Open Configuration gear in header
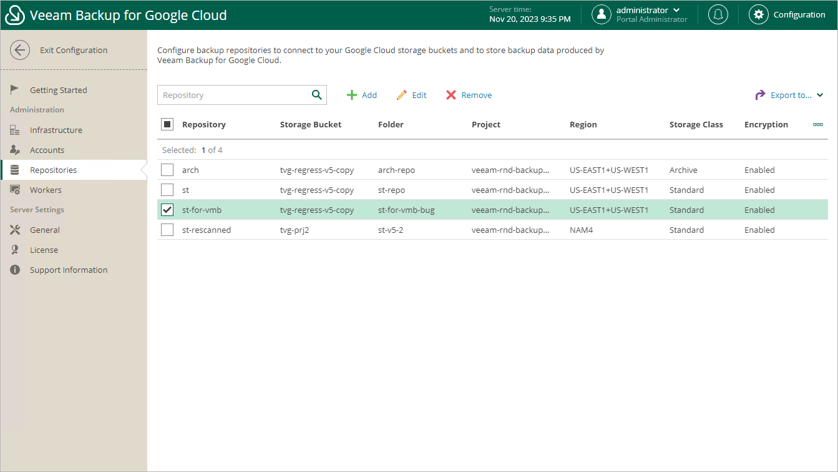The image size is (838, 472). pos(759,15)
